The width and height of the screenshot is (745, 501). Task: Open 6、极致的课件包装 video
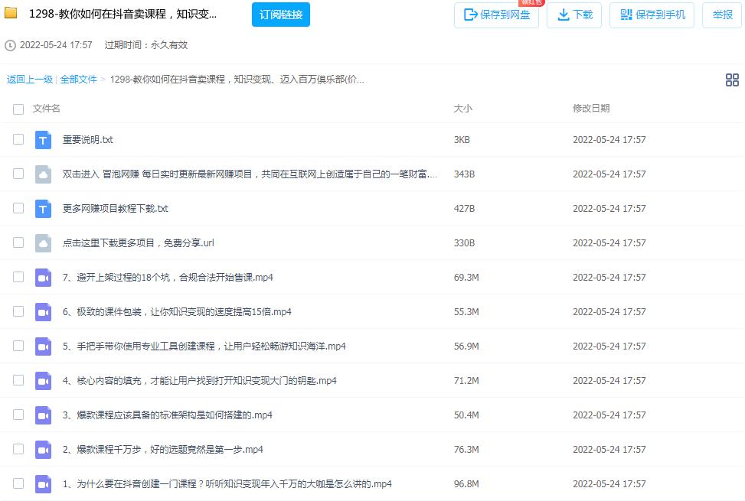click(x=177, y=312)
